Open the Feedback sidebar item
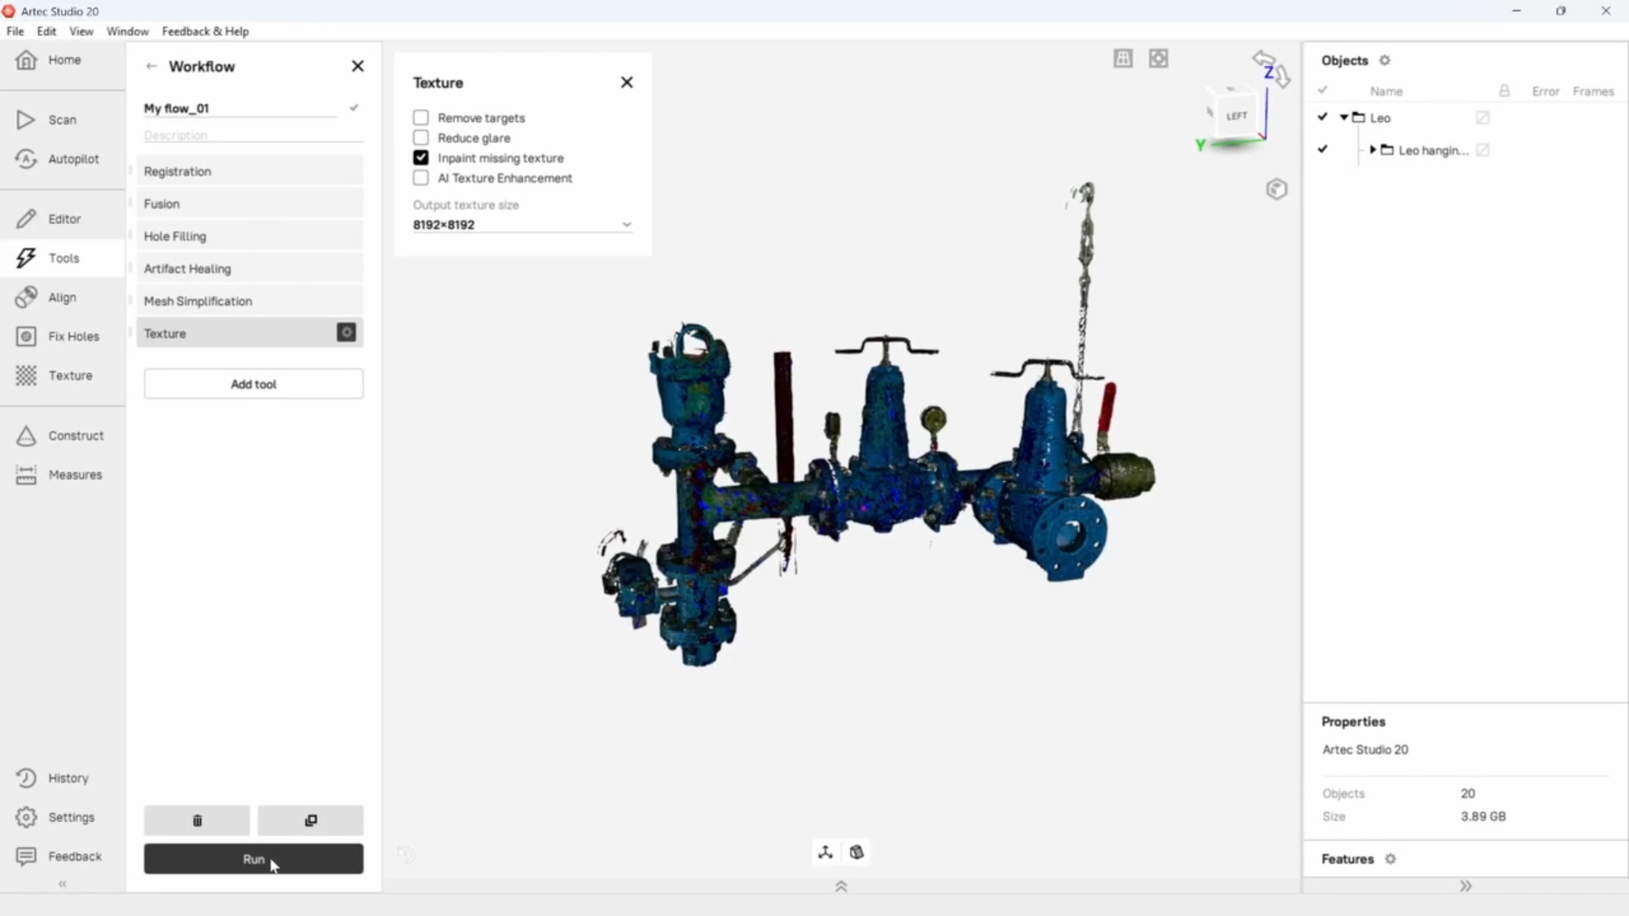The width and height of the screenshot is (1629, 916). pyautogui.click(x=59, y=856)
